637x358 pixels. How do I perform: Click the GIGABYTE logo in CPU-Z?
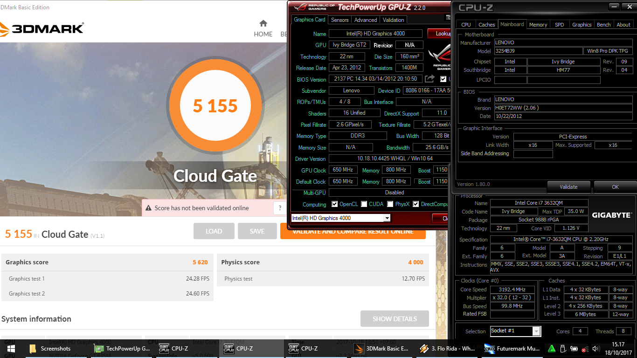pos(611,215)
